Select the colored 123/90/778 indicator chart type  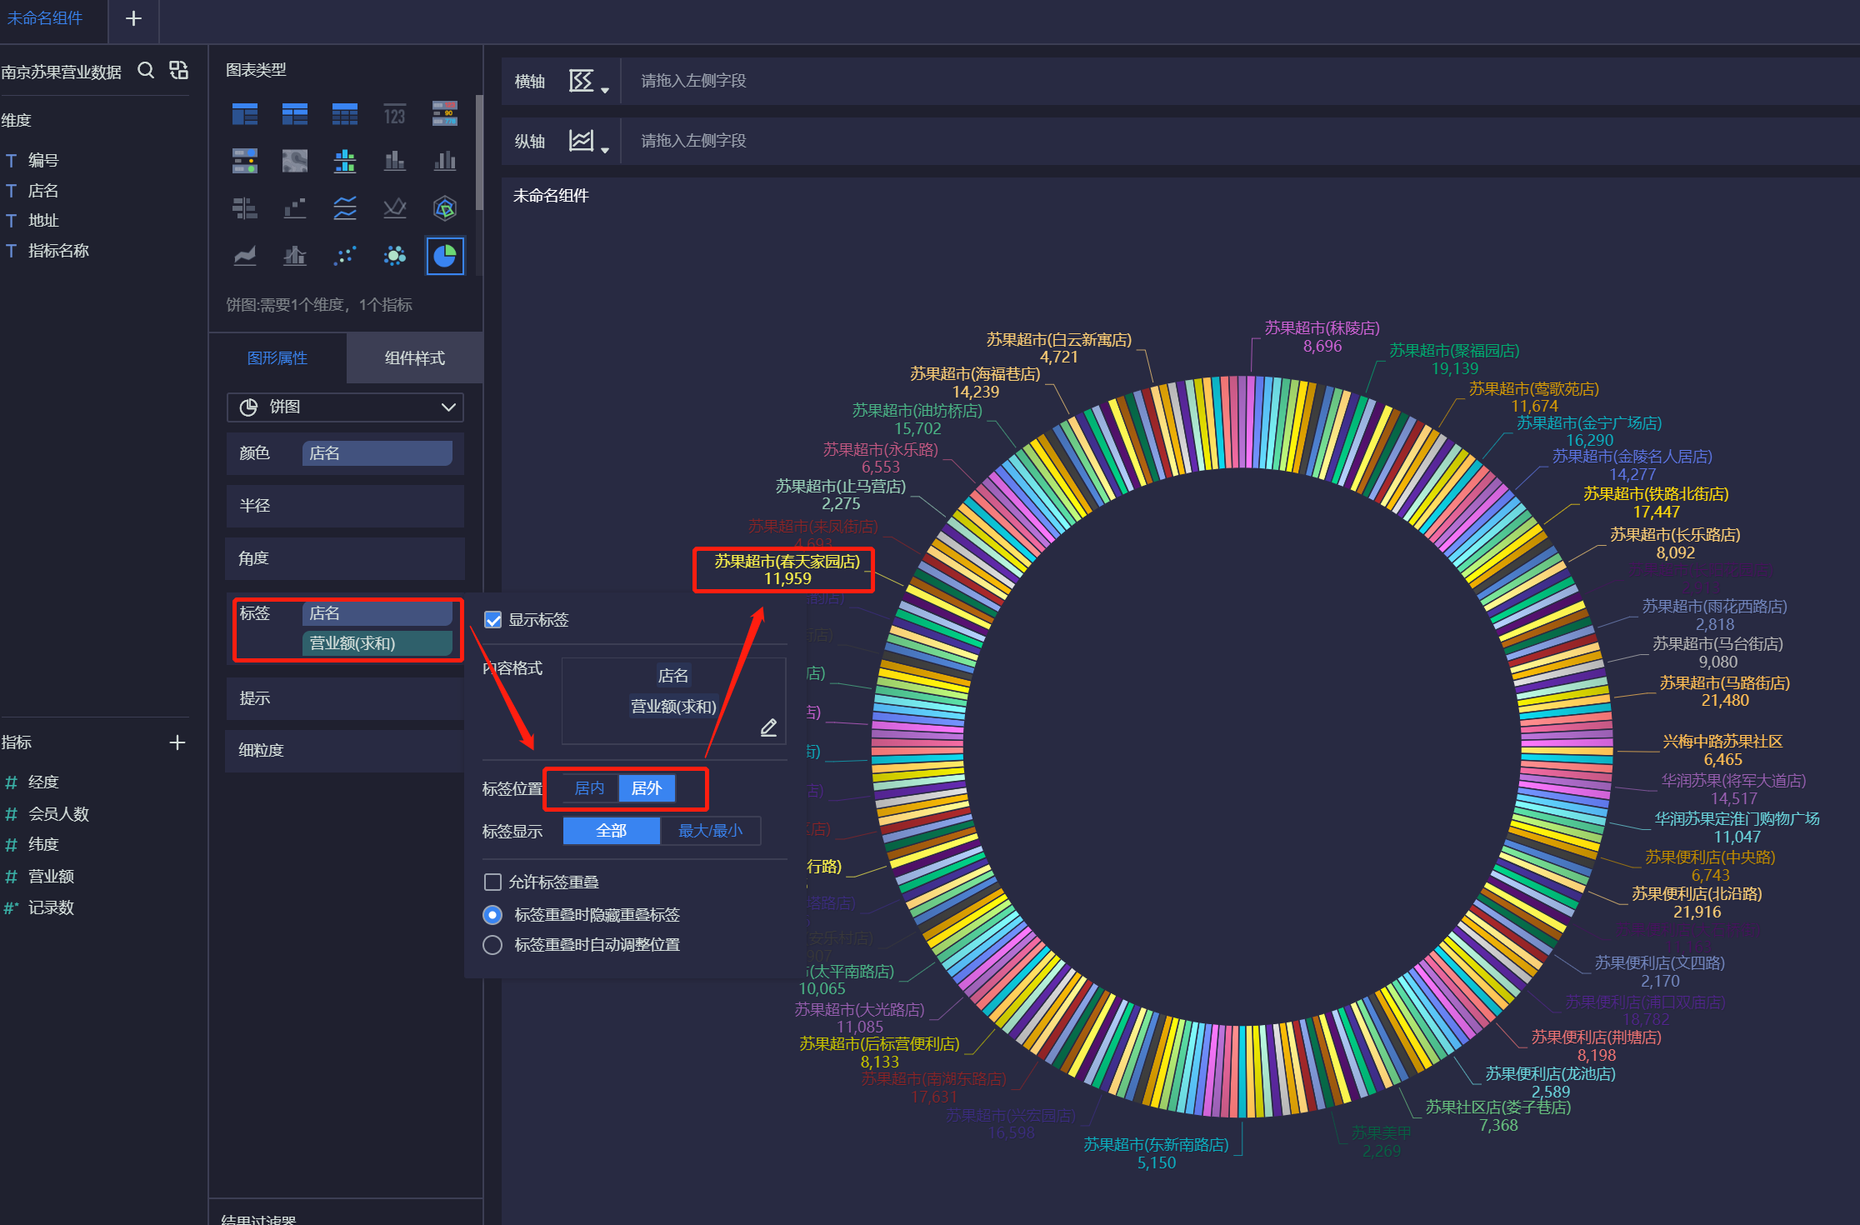click(x=445, y=114)
